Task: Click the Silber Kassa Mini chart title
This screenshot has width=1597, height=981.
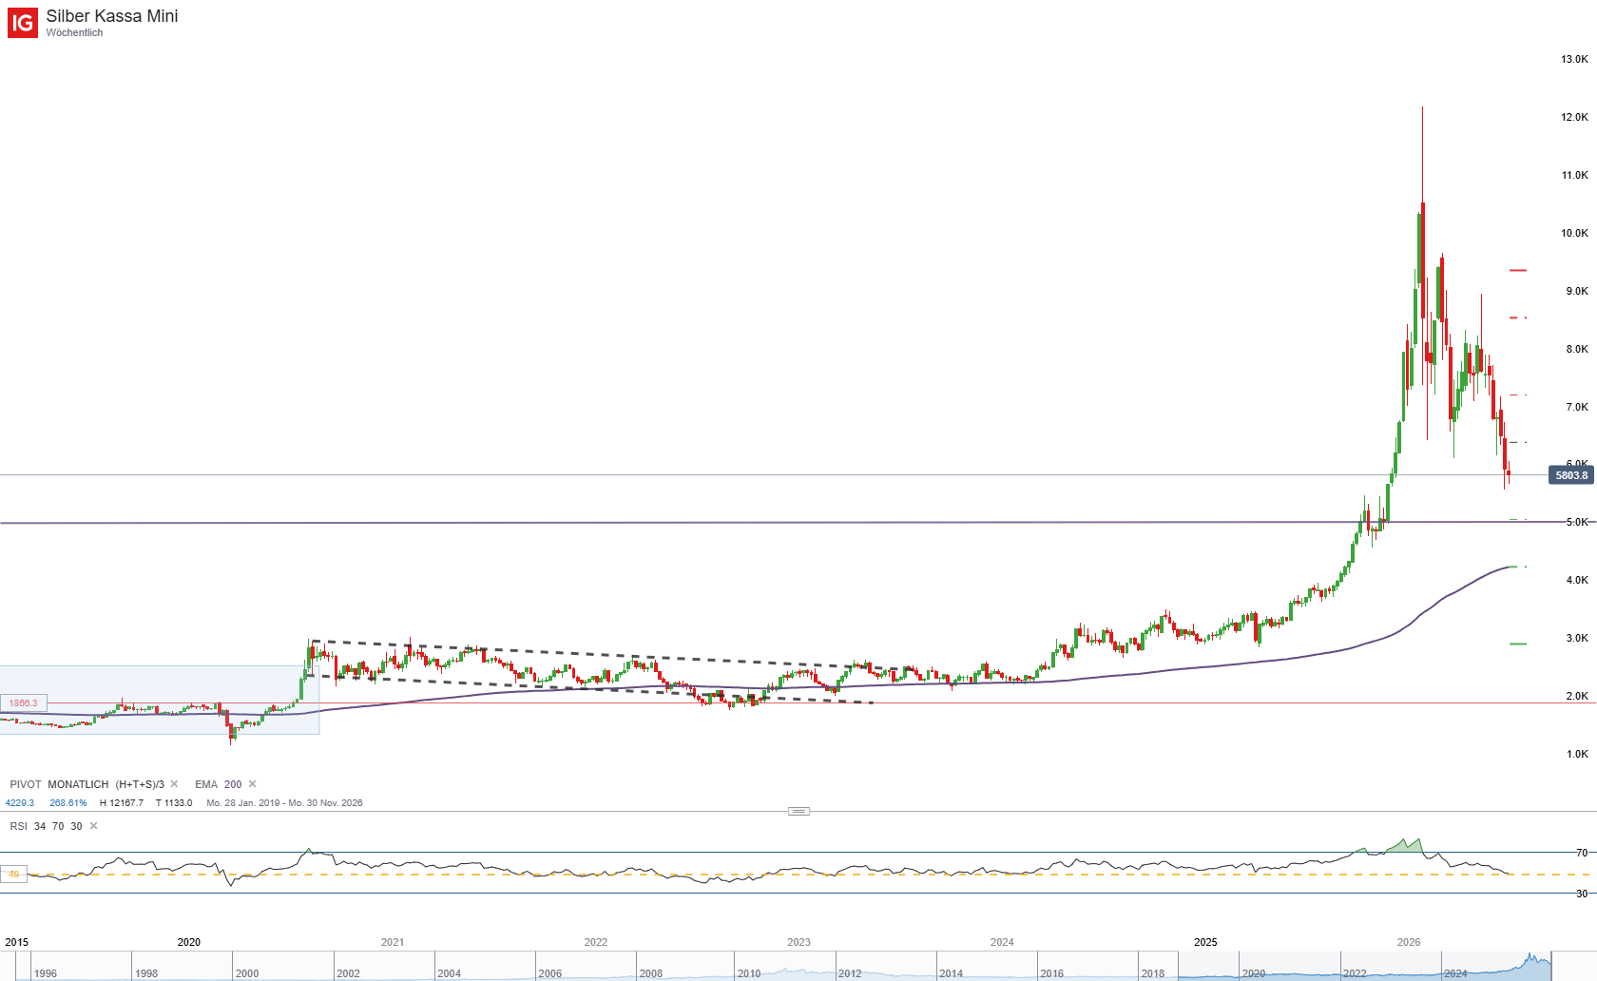Action: tap(112, 16)
